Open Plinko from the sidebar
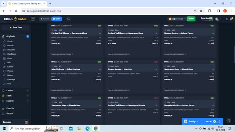This screenshot has height=132, width=235. (10, 71)
